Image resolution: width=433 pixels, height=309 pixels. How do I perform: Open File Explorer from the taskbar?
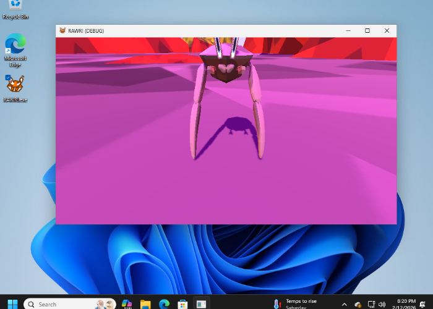tap(145, 304)
